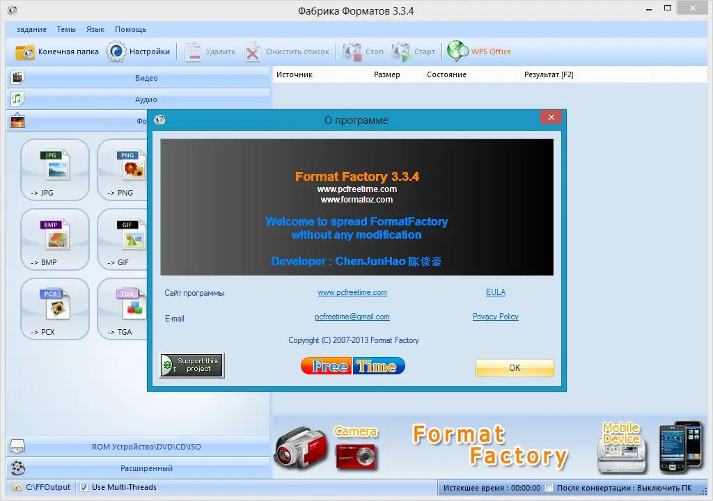The image size is (713, 501).
Task: Open the задание menu
Action: (x=31, y=29)
